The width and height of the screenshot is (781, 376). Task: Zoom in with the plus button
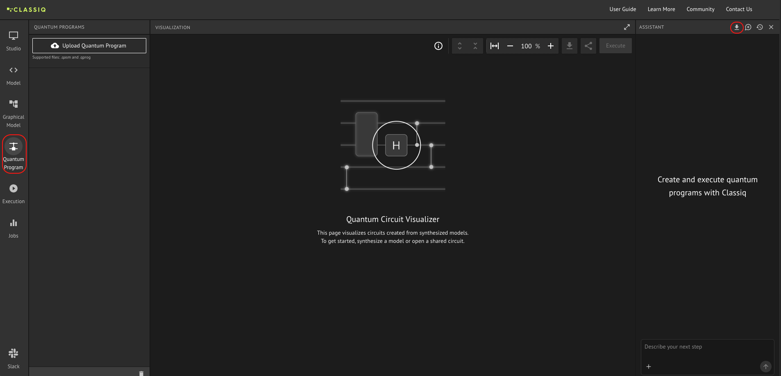click(x=551, y=46)
